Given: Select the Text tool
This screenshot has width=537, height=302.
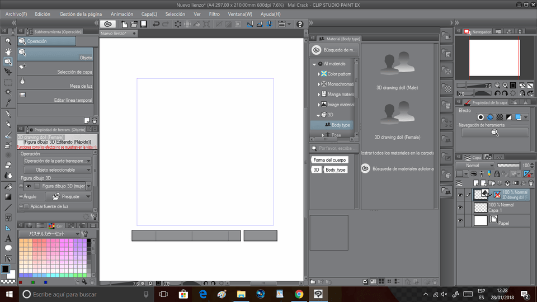Looking at the screenshot, I should 8,238.
